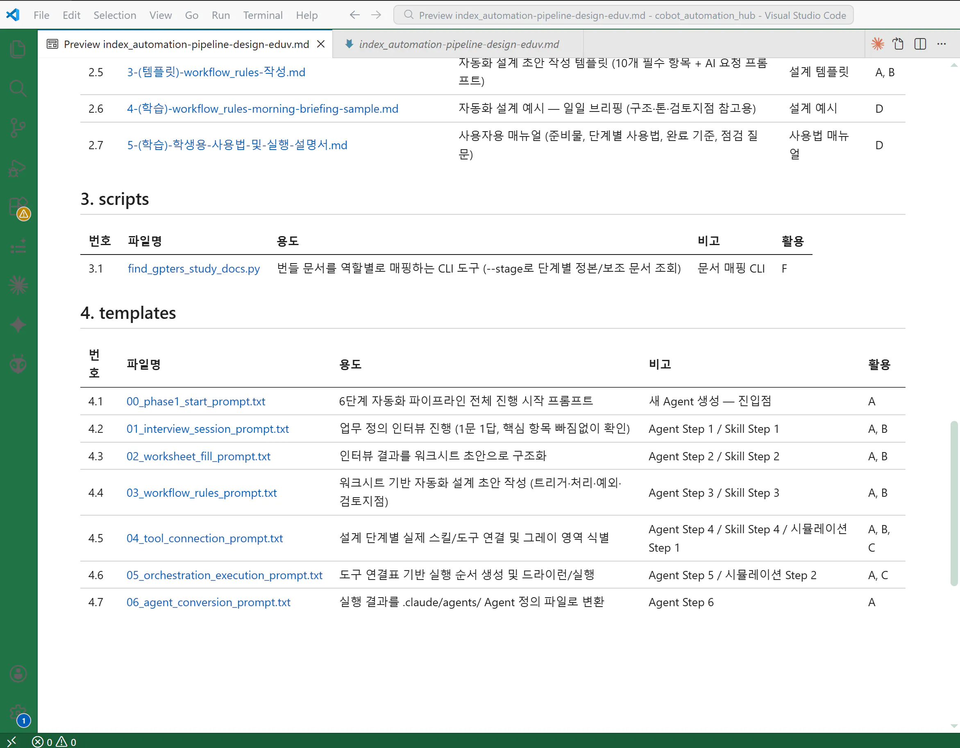Open the alien-face icon in activity bar
Screen dimensions: 960x748
click(x=18, y=364)
